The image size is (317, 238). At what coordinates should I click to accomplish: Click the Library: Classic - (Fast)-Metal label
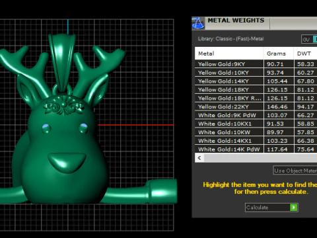click(x=230, y=39)
